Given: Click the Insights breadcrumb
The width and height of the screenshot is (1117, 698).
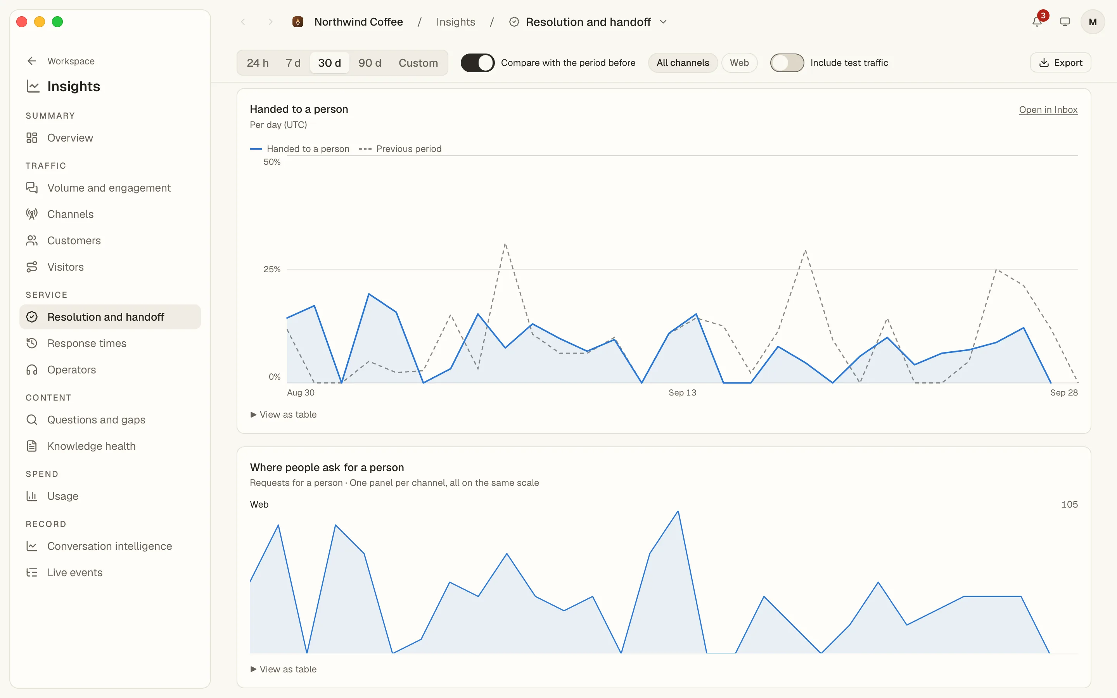Looking at the screenshot, I should 456,22.
